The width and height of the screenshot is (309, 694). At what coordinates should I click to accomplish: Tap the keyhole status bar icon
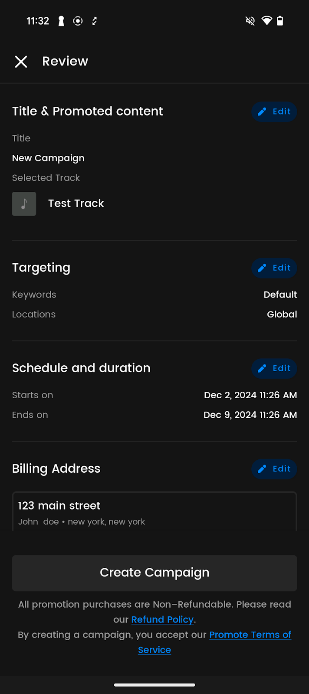coord(61,21)
